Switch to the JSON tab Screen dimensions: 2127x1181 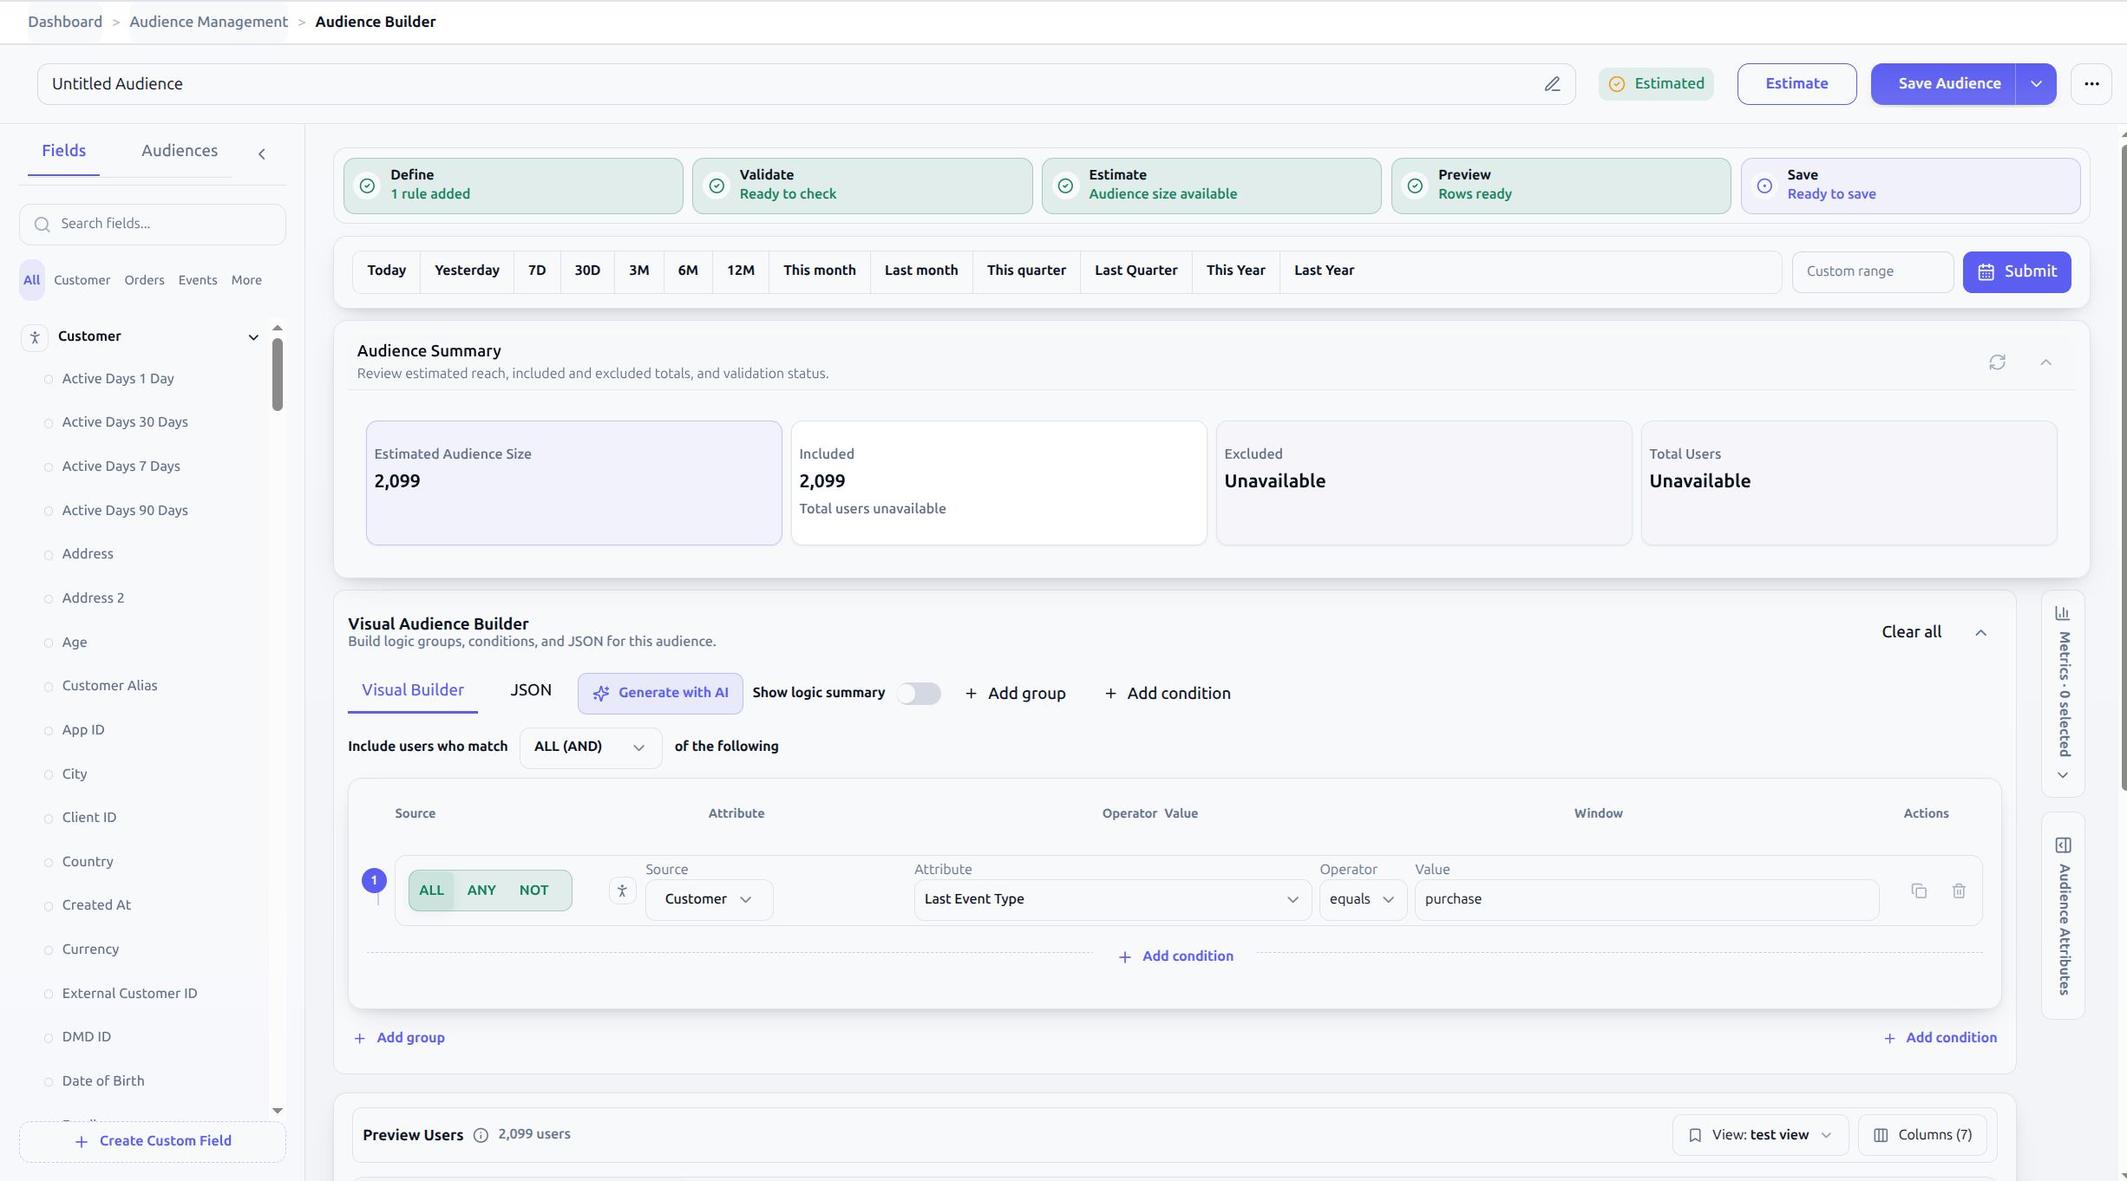click(531, 690)
